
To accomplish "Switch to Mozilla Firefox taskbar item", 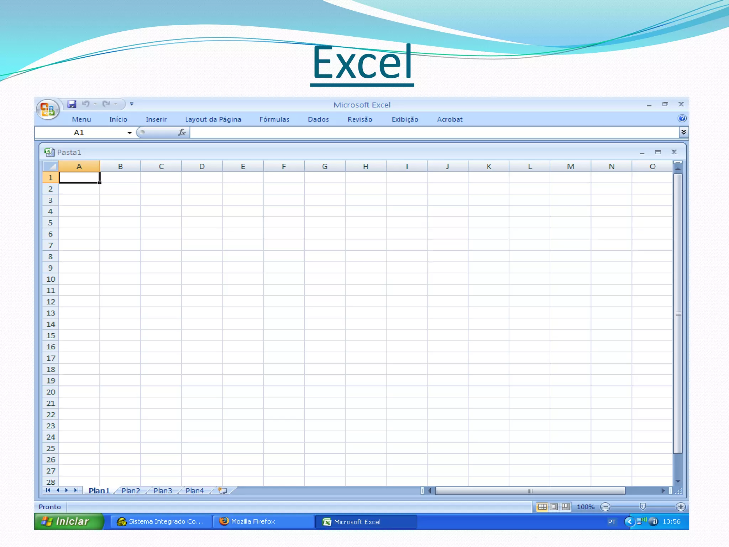I will pyautogui.click(x=263, y=522).
